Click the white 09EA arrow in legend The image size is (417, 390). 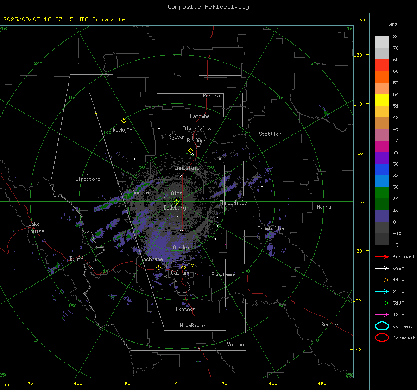pyautogui.click(x=382, y=269)
